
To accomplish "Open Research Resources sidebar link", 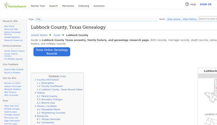I will [14, 40].
